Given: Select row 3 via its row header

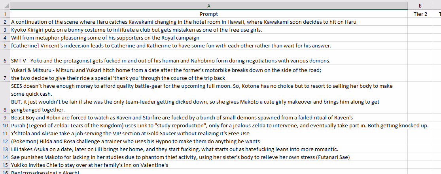Looking at the screenshot, I should click(5, 30).
